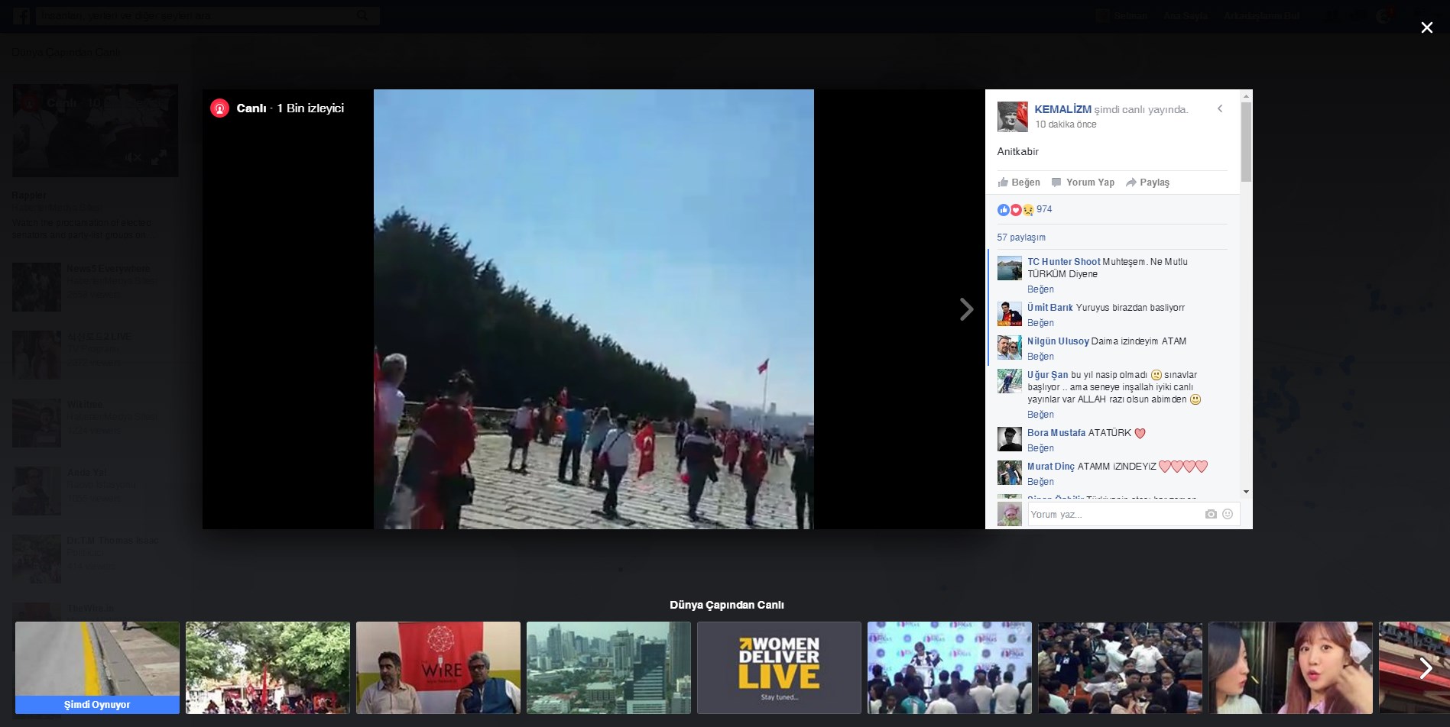The image size is (1450, 727).
Task: Like Ümit Barık's comment
Action: pyautogui.click(x=1040, y=323)
